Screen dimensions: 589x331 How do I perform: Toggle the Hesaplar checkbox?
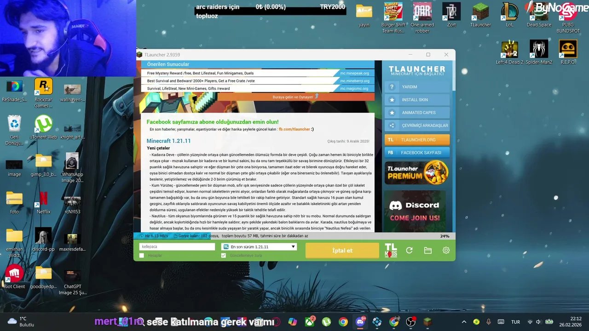point(142,256)
